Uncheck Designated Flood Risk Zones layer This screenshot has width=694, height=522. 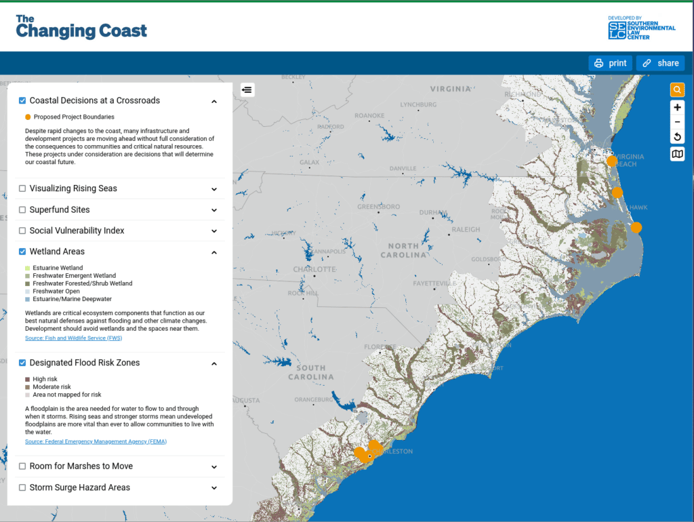click(x=22, y=363)
